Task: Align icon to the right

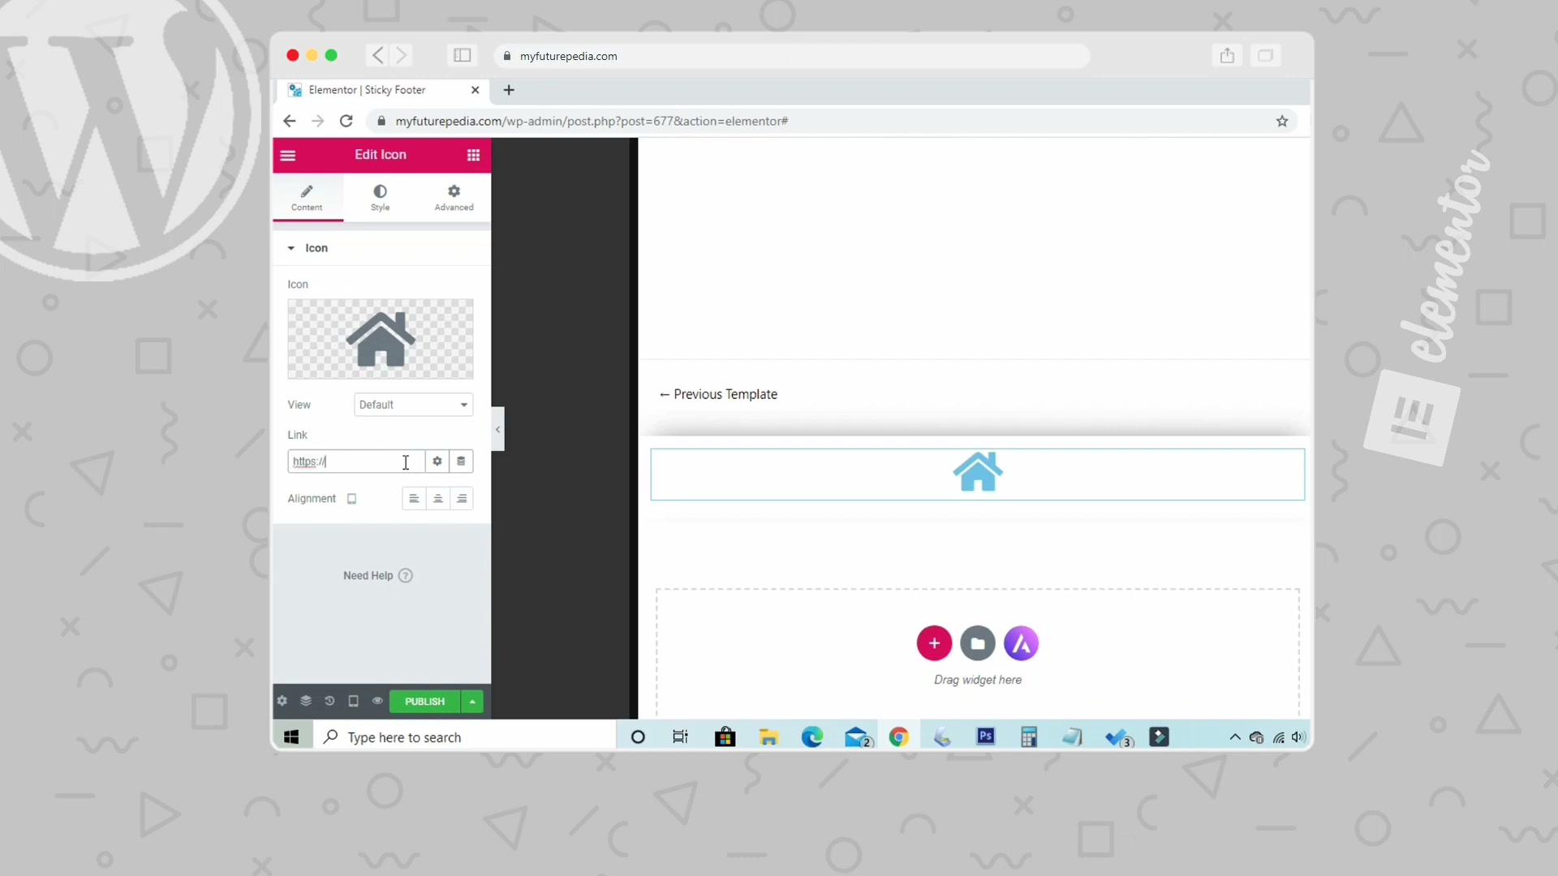Action: pyautogui.click(x=462, y=499)
